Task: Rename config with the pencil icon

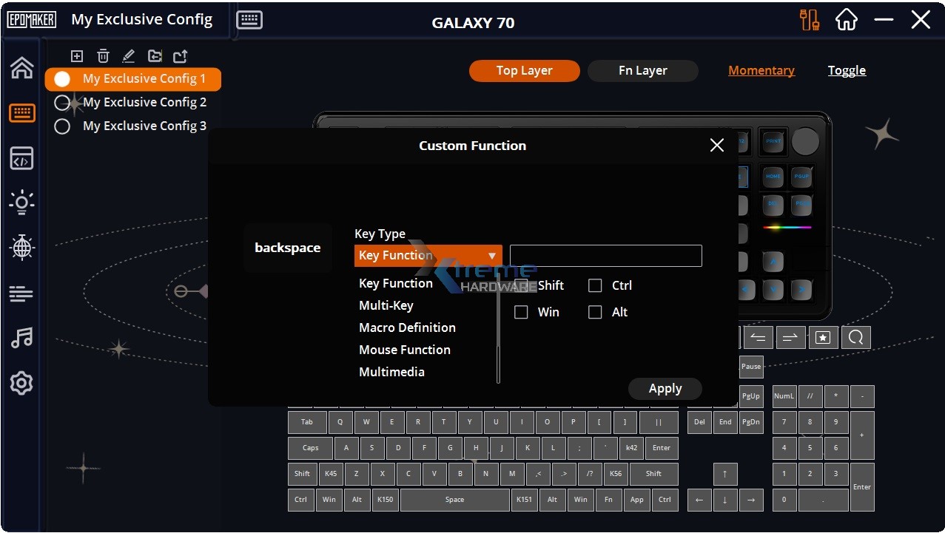Action: tap(129, 56)
